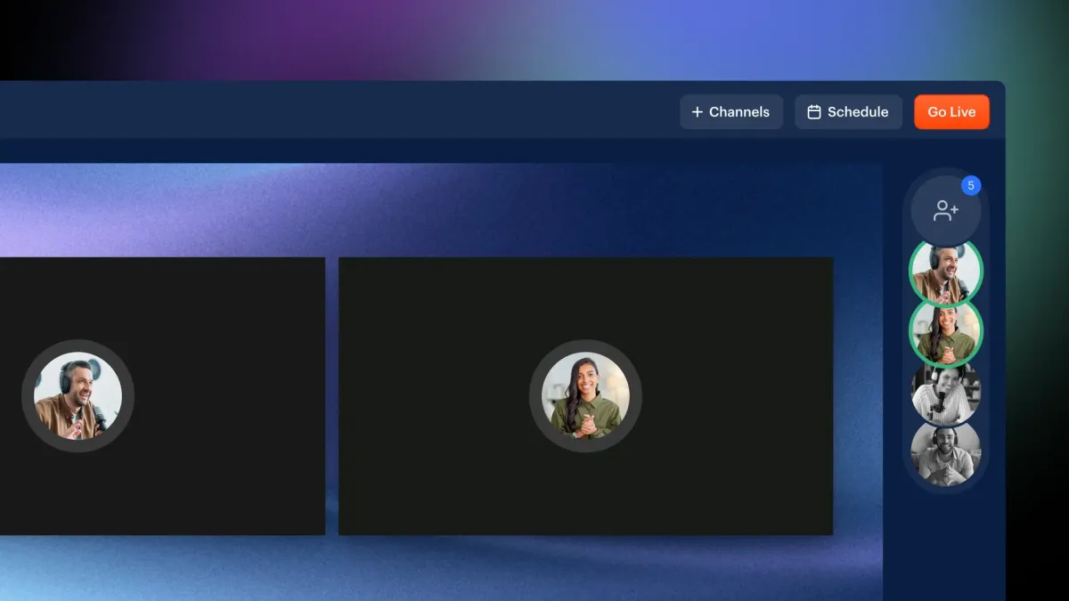Toggle the green-ringed female guest off stage
Viewport: 1069px width, 601px height.
[944, 331]
